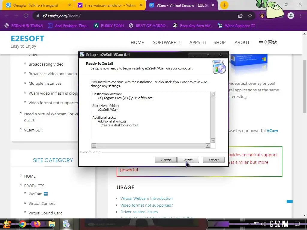Open HOME in site navigation
Viewport: 307px width, 230px height.
(137, 43)
